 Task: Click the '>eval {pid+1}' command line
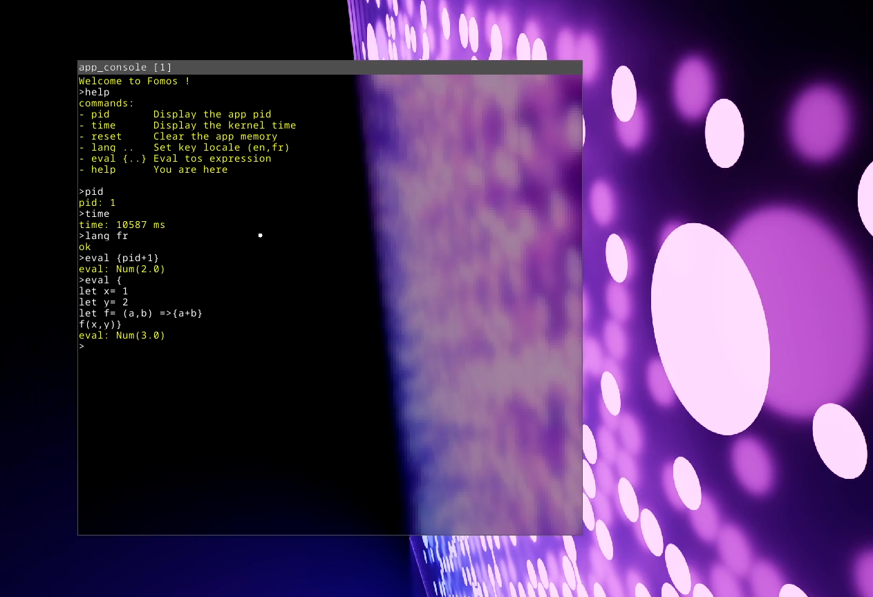click(119, 258)
